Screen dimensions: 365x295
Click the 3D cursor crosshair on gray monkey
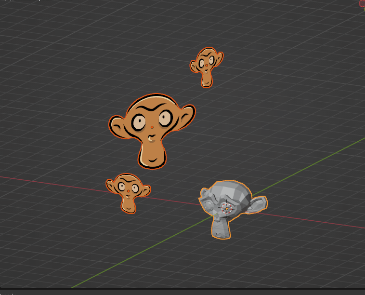pyautogui.click(x=226, y=208)
